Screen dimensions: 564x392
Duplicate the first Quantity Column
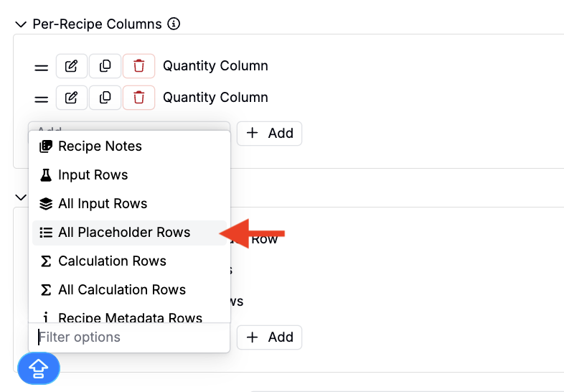tap(105, 66)
